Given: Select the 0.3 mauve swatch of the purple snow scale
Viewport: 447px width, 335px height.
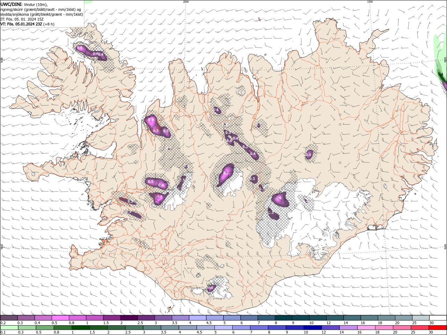Looking at the screenshot, I should click(x=26, y=318).
